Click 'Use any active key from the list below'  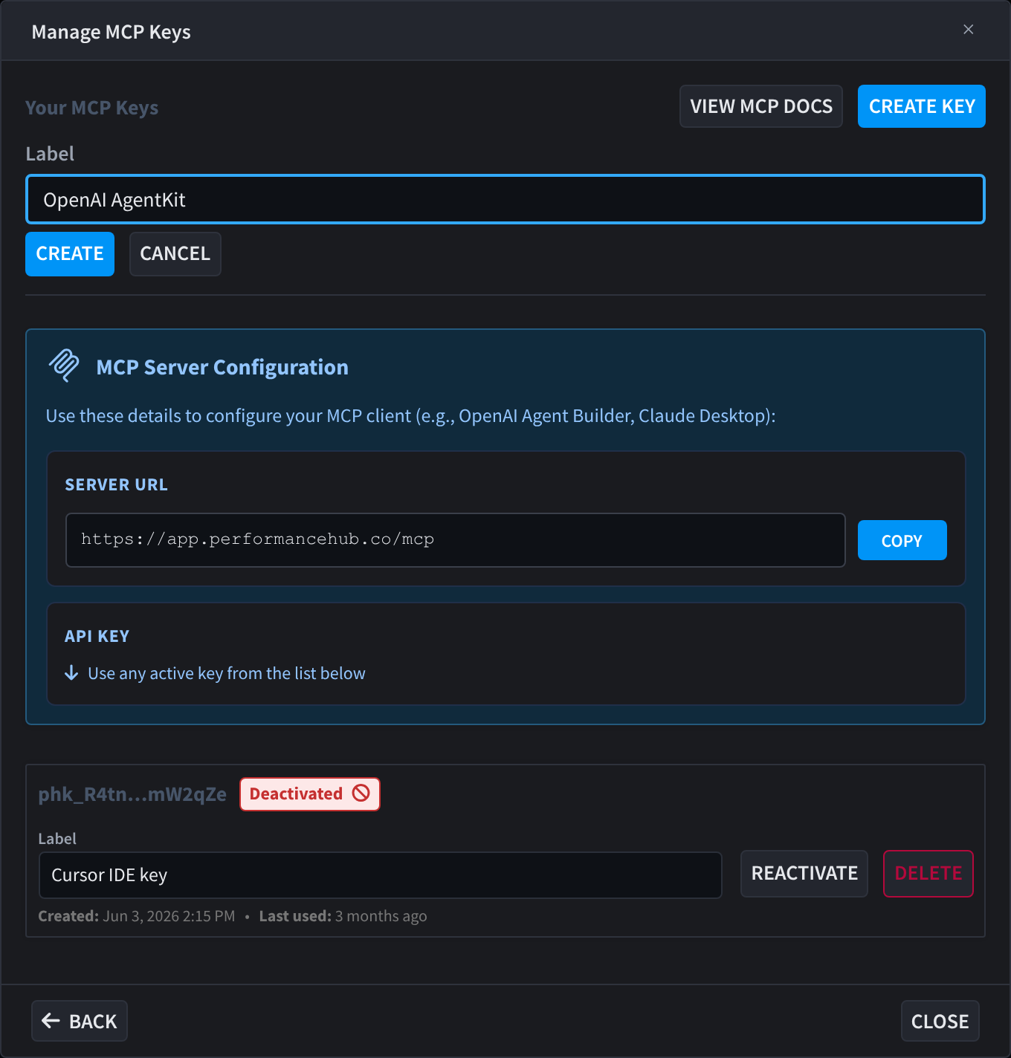227,673
